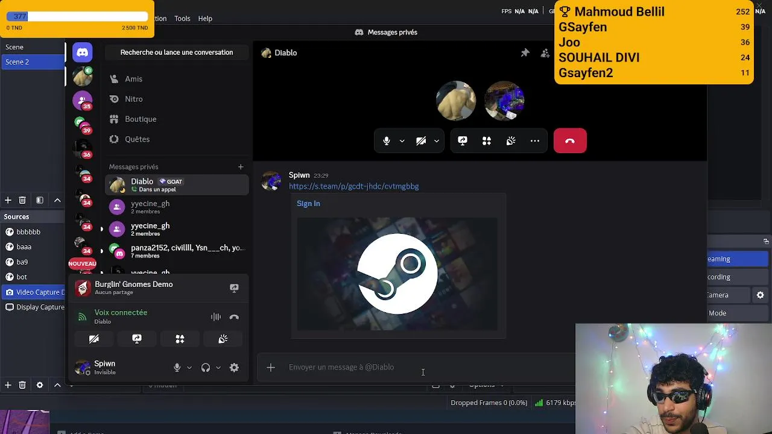Open the panza2152 group DM with 7 membres

(177, 251)
